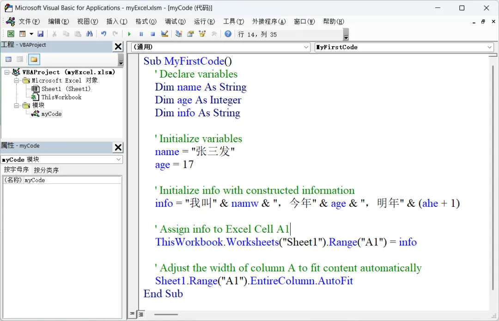The width and height of the screenshot is (499, 321).
Task: Open the 帮助 menu
Action: coord(333,22)
